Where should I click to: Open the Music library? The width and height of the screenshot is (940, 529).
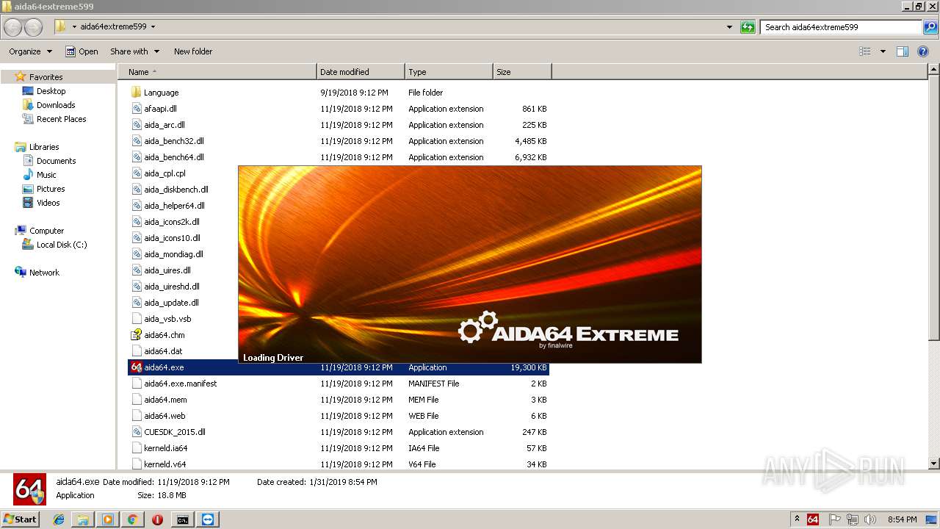(46, 175)
